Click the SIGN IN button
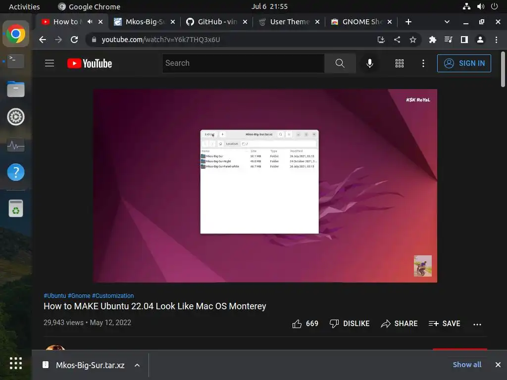 tap(463, 63)
